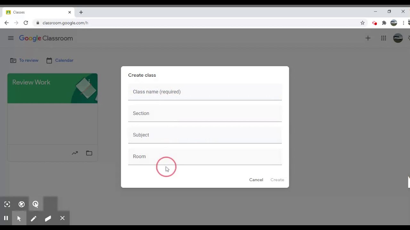Focus the Class name (required) field
This screenshot has width=410, height=230.
[205, 92]
